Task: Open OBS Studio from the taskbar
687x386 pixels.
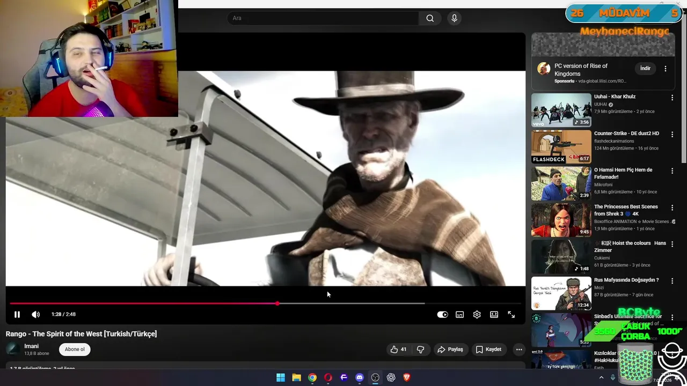Action: click(x=375, y=377)
